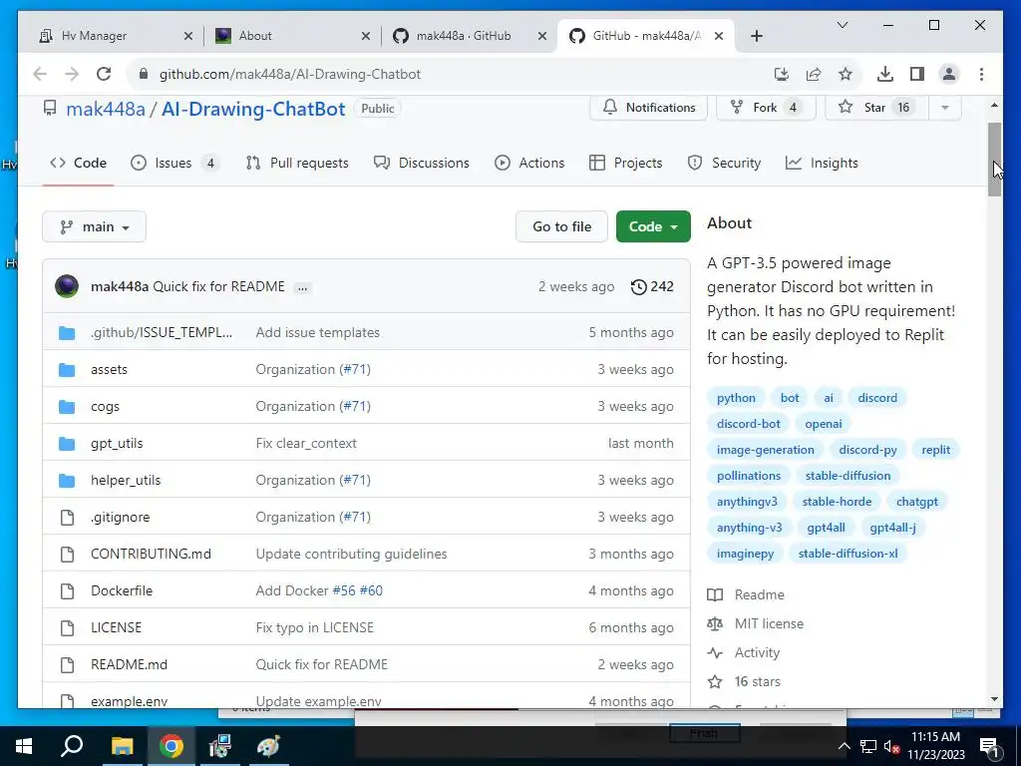Open Windows Start menu

click(x=24, y=746)
